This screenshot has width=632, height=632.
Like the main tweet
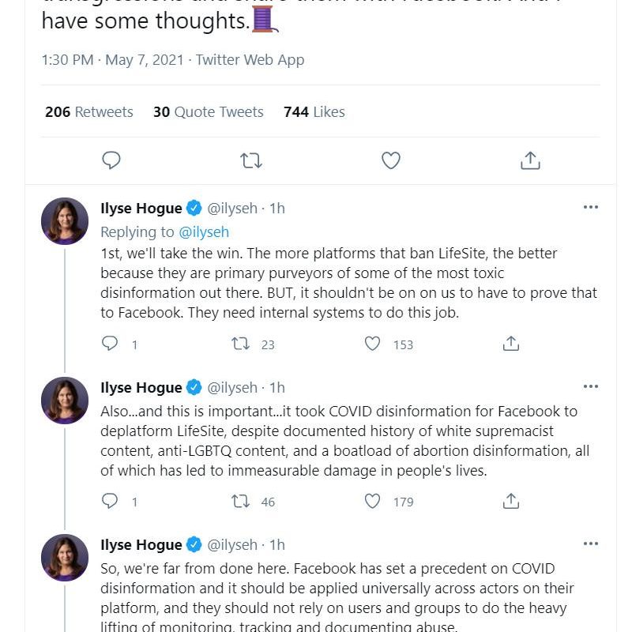pos(390,160)
